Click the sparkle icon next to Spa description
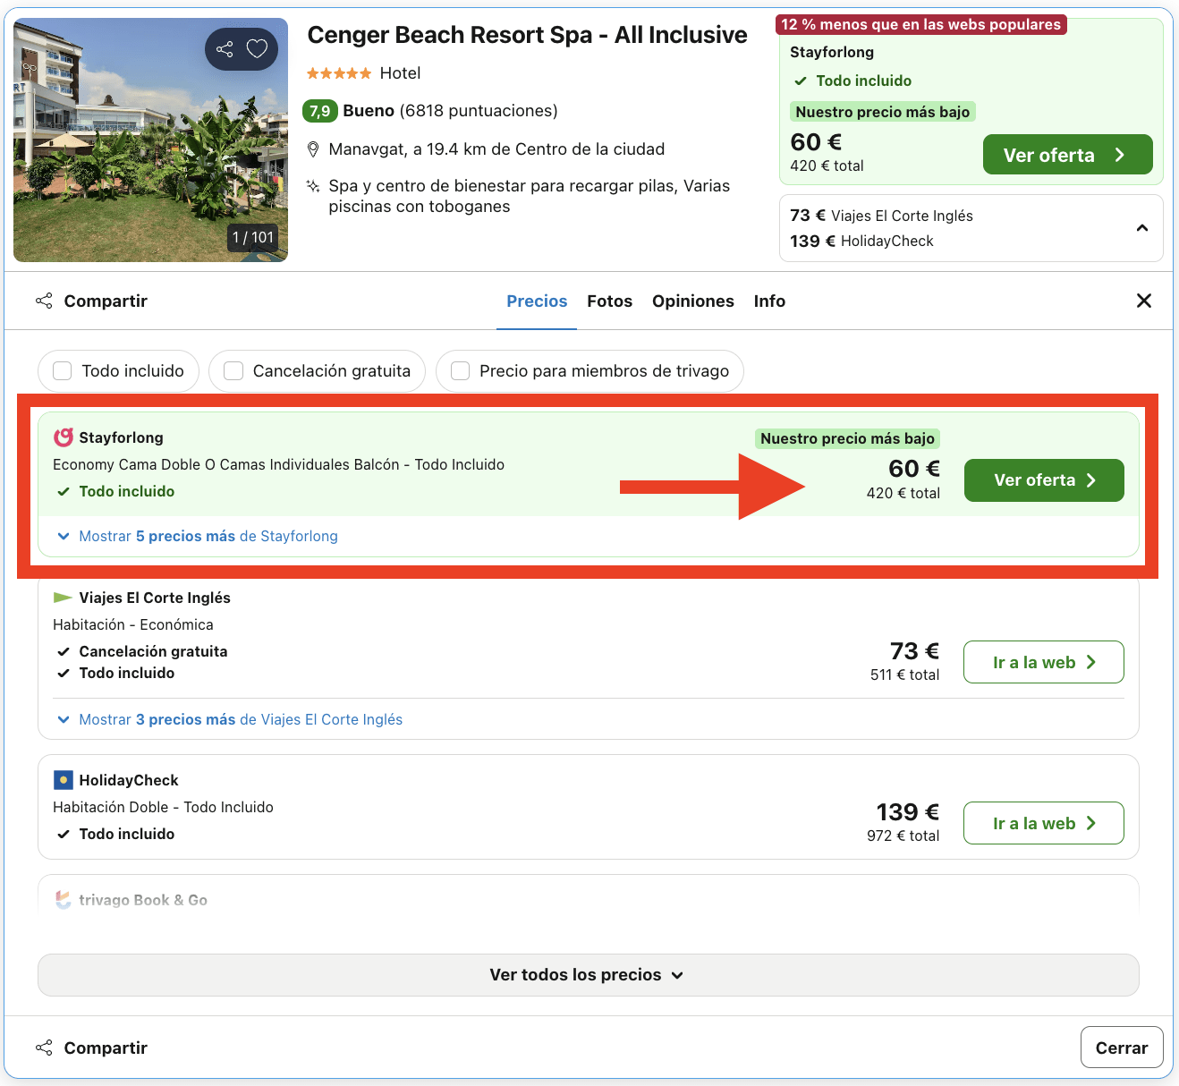 pyautogui.click(x=312, y=186)
